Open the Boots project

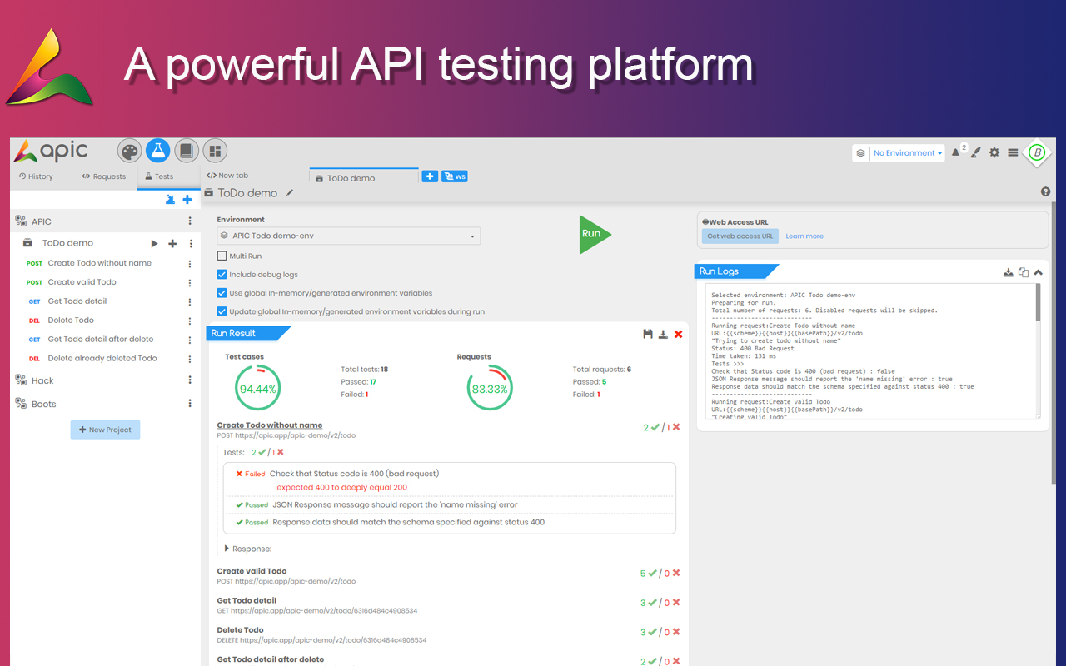(44, 404)
